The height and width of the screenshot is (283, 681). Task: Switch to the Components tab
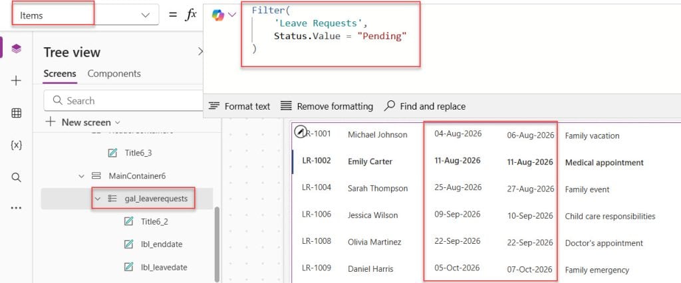tap(114, 74)
